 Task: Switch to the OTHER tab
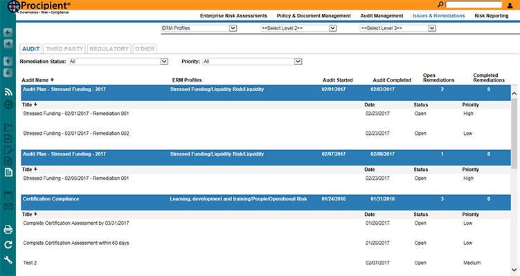(145, 48)
